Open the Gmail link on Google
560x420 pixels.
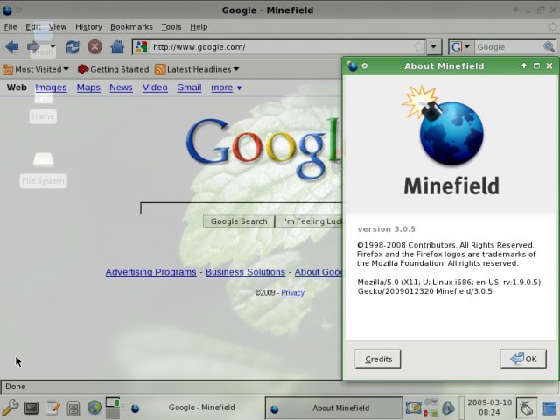(x=189, y=87)
